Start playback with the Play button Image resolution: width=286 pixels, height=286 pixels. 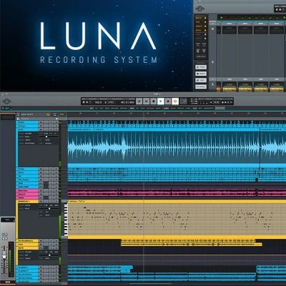click(161, 102)
